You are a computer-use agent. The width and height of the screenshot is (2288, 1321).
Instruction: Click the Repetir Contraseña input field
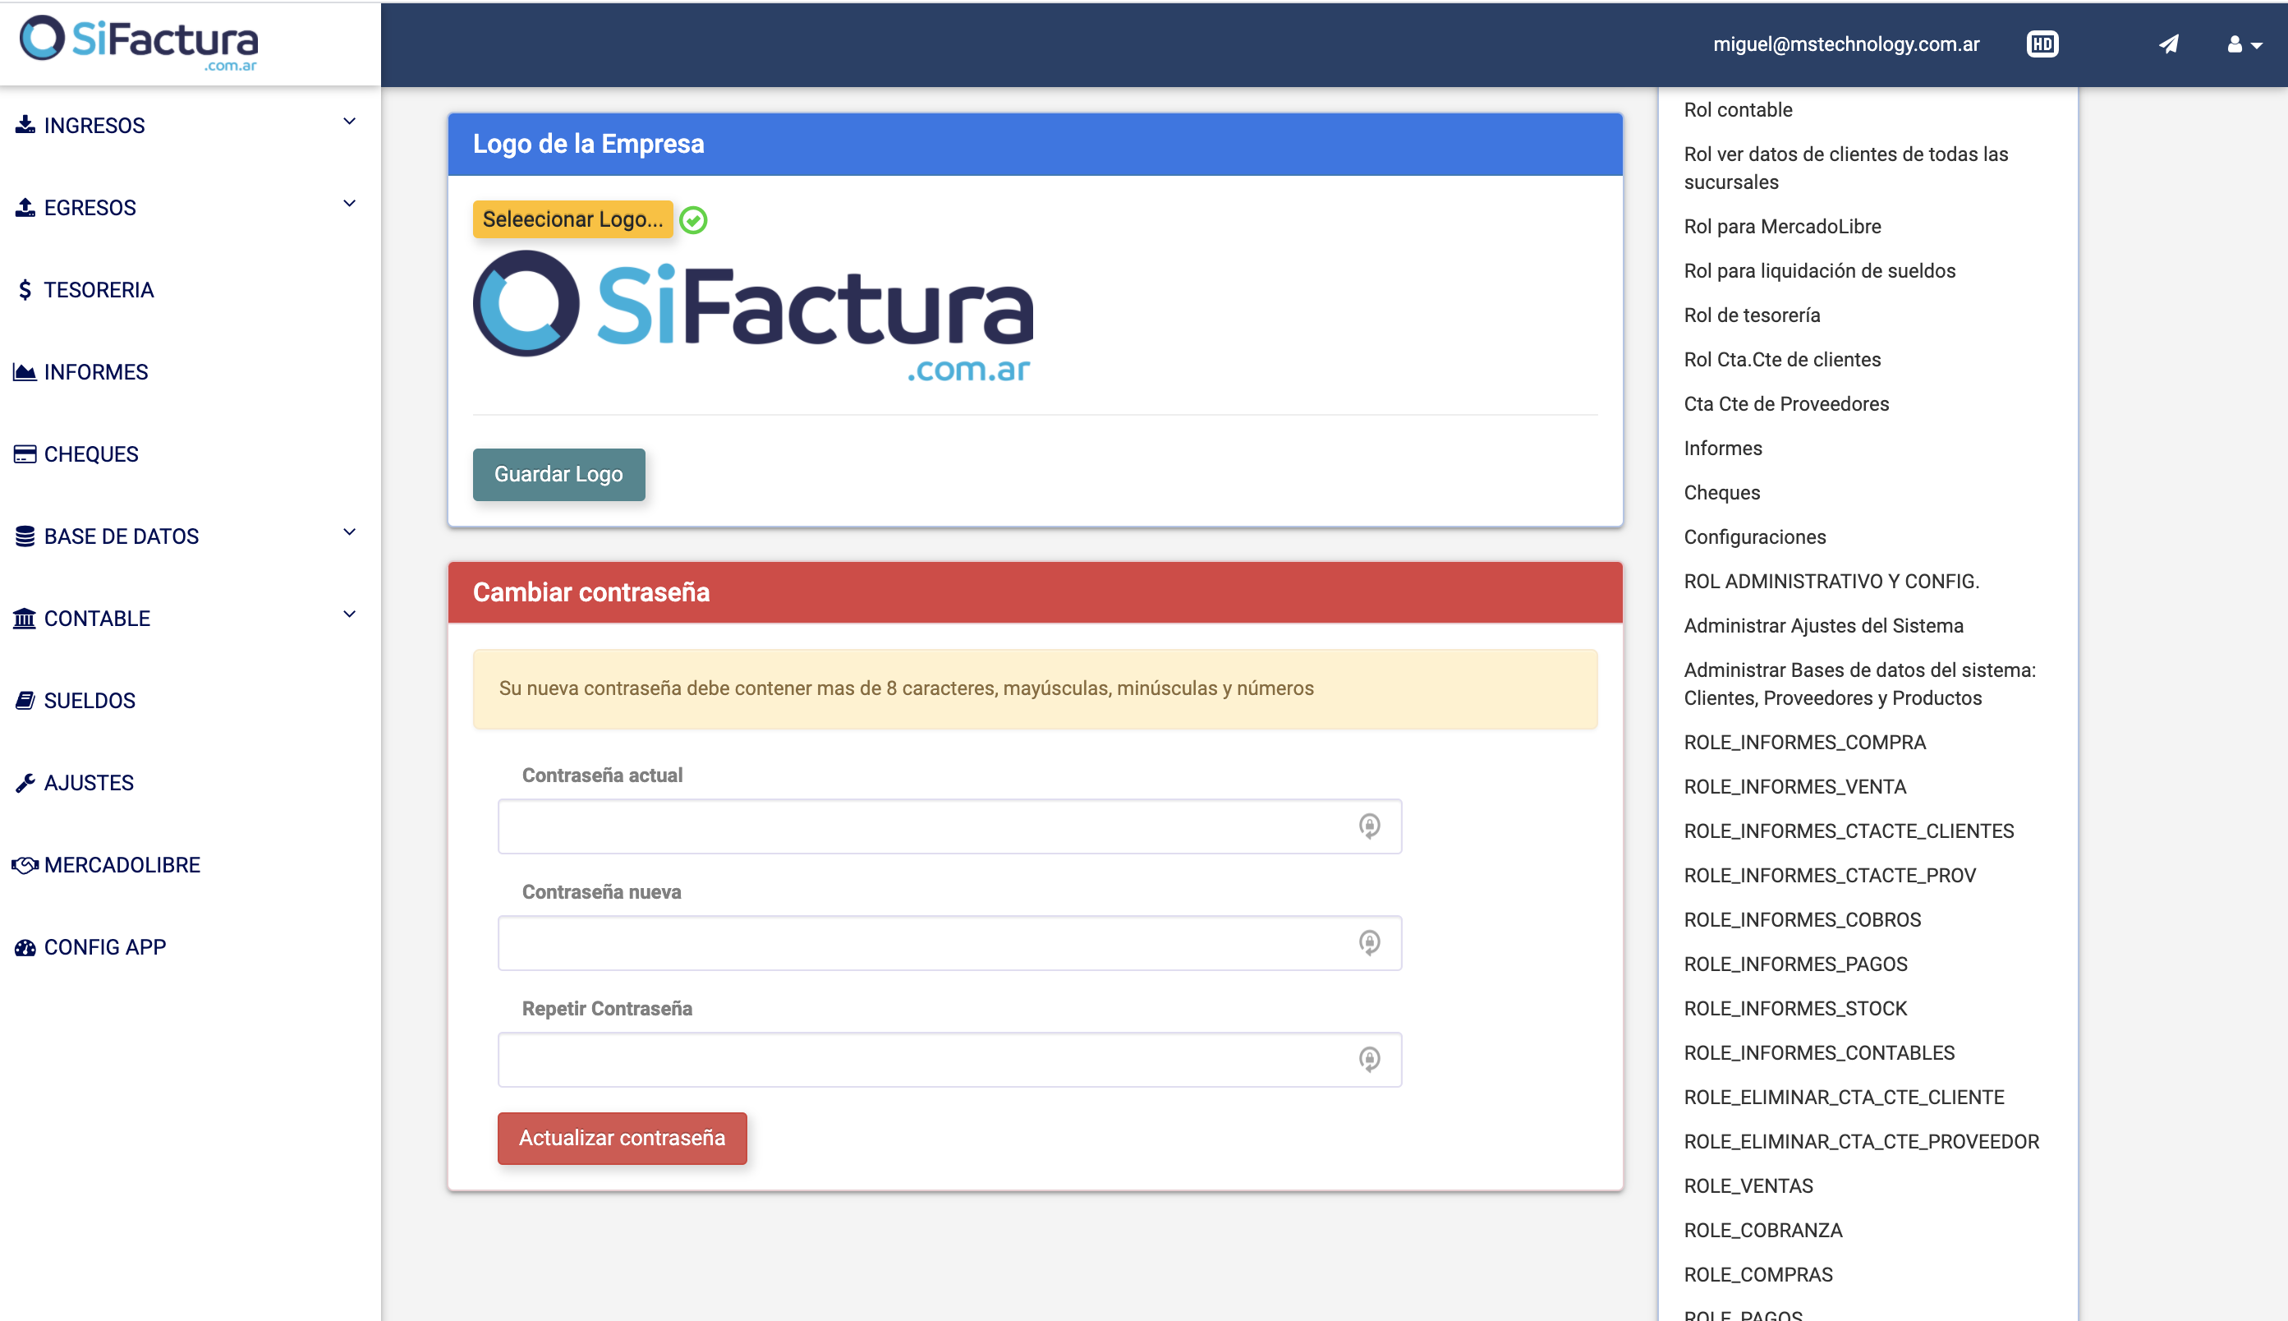[949, 1059]
